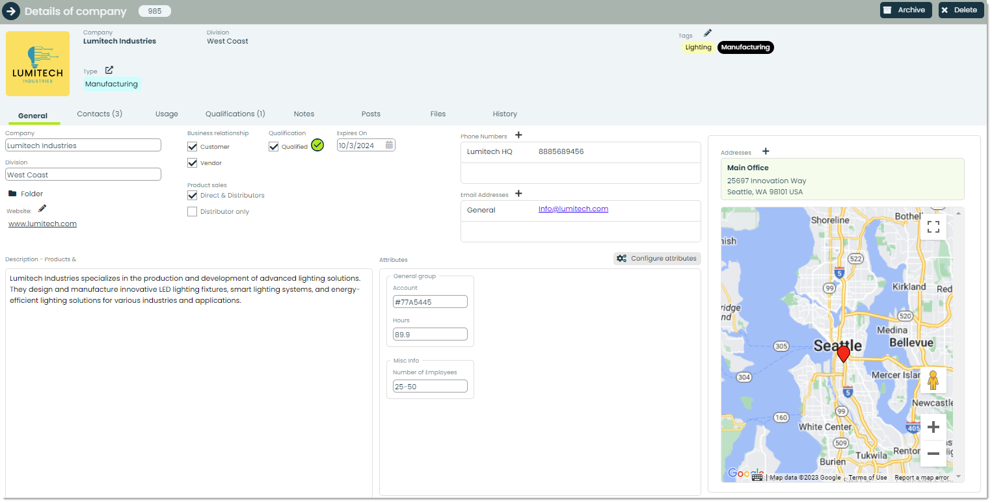Screen dimensions: 992x503
Task: Open the Type external link icon
Action: [109, 70]
